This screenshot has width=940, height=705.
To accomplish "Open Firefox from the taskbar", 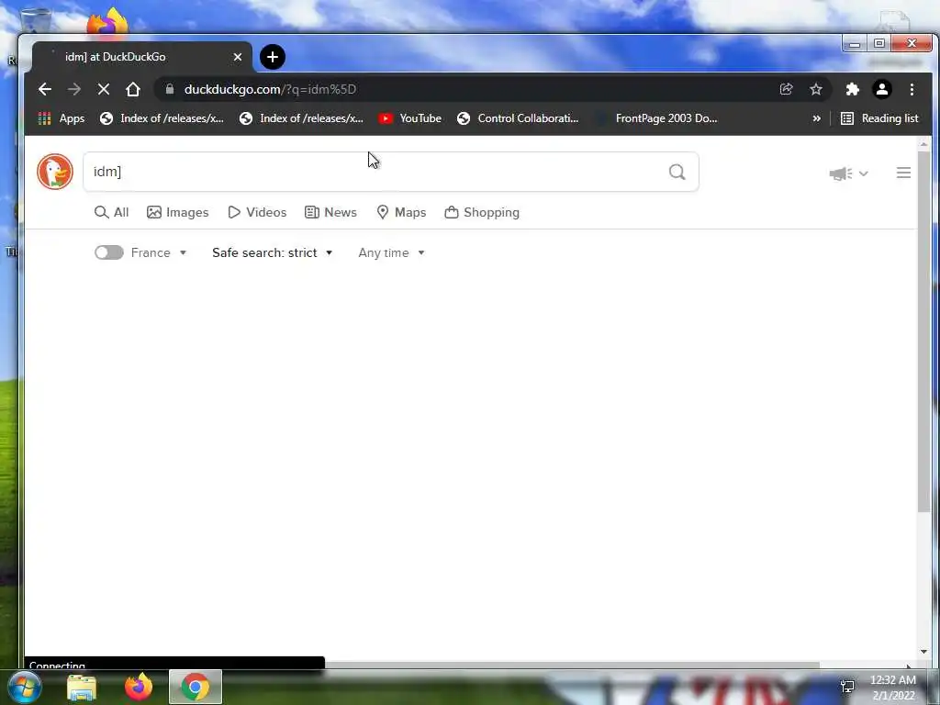I will pyautogui.click(x=139, y=687).
